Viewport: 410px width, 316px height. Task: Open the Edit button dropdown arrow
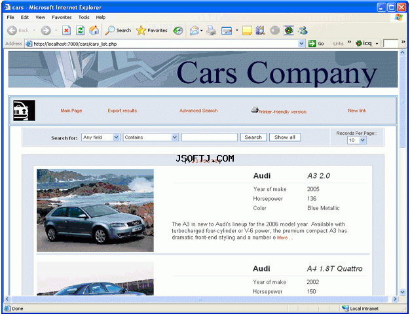[x=236, y=30]
